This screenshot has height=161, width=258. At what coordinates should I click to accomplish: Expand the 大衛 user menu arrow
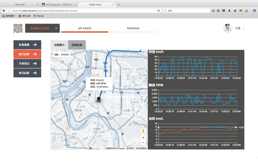244,29
